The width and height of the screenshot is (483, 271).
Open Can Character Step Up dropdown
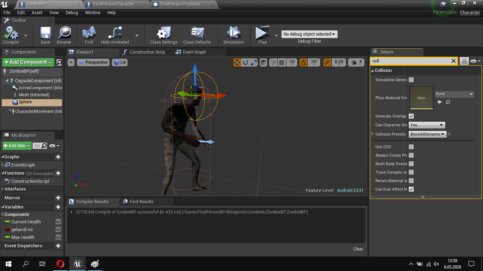coord(427,125)
